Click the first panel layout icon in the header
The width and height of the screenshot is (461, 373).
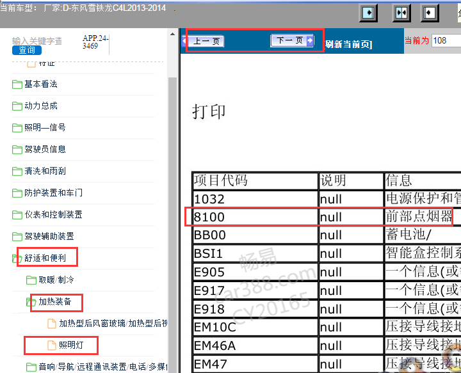pos(368,13)
